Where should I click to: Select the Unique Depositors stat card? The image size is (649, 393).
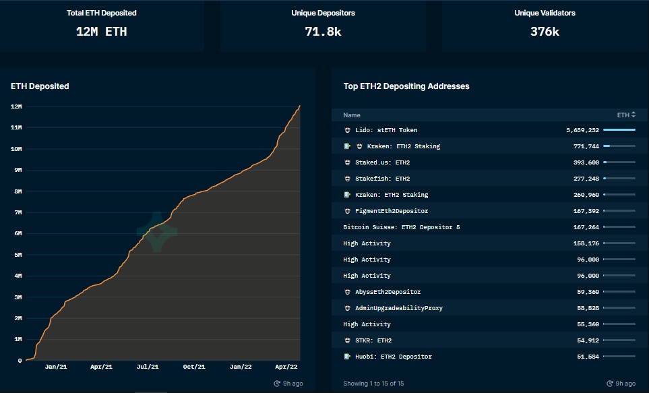[323, 24]
